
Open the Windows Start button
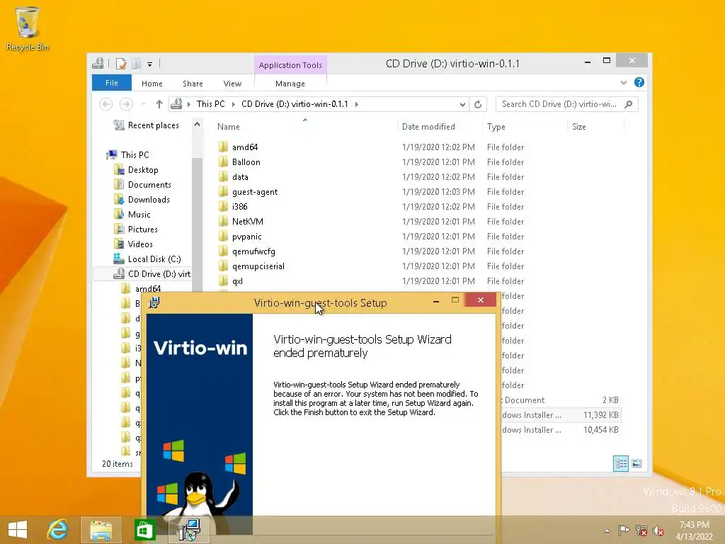click(x=18, y=530)
